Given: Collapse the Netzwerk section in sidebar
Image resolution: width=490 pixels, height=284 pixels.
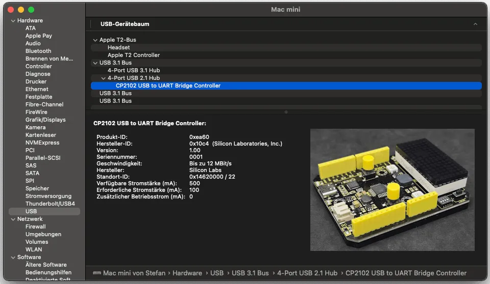Looking at the screenshot, I should (13, 219).
